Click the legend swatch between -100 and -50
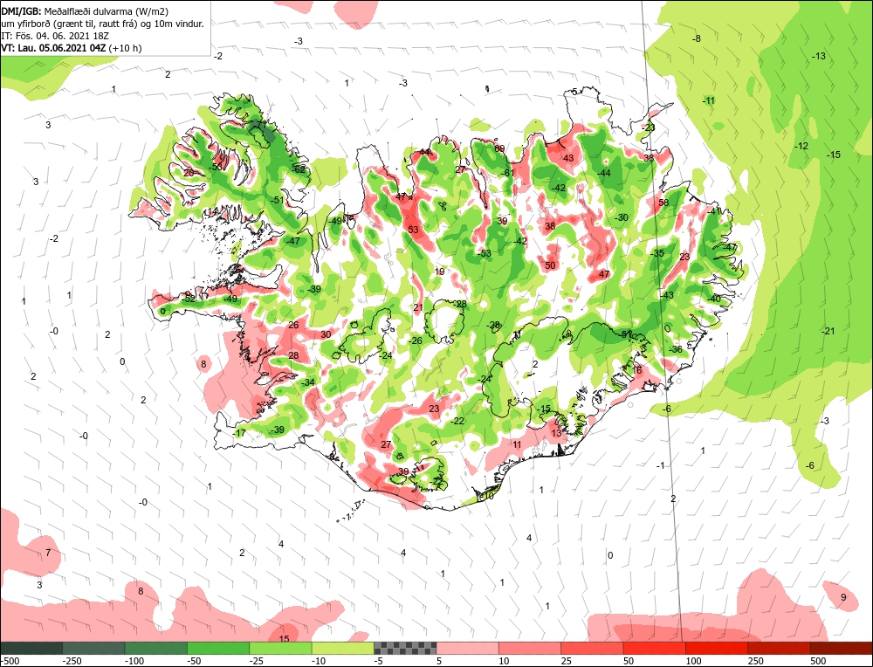 coord(156,648)
